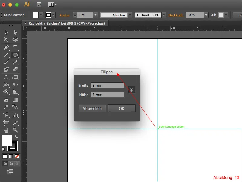Click OK in Ellipse dialog
Screen dimensions: 242x182
(122, 109)
